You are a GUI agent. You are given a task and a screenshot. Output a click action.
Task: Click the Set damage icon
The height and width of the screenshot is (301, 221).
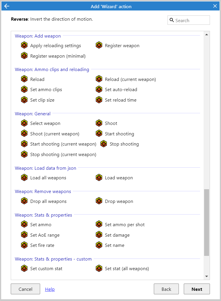click(99, 235)
